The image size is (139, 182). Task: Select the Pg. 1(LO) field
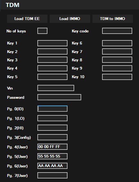pyautogui.click(x=52, y=118)
